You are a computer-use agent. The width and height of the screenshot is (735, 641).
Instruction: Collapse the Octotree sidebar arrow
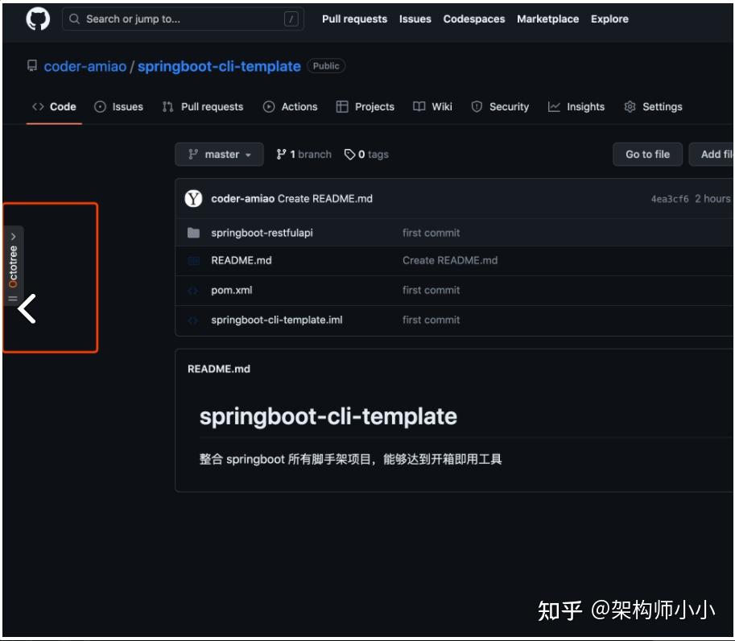pyautogui.click(x=27, y=307)
